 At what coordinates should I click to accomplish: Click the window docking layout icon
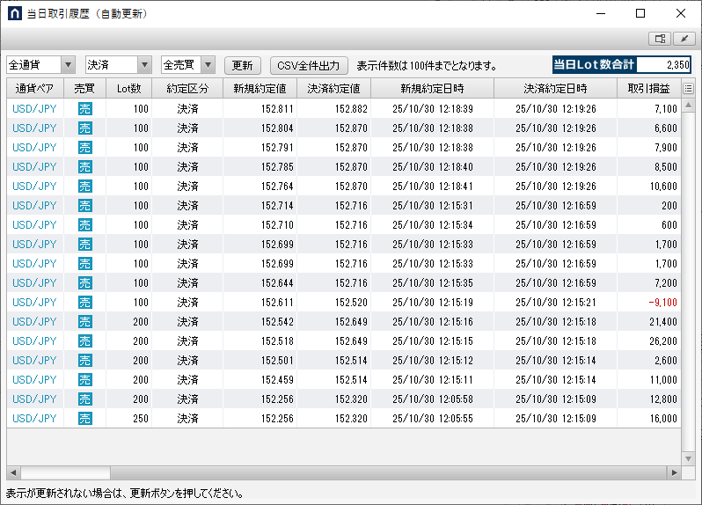(x=659, y=39)
